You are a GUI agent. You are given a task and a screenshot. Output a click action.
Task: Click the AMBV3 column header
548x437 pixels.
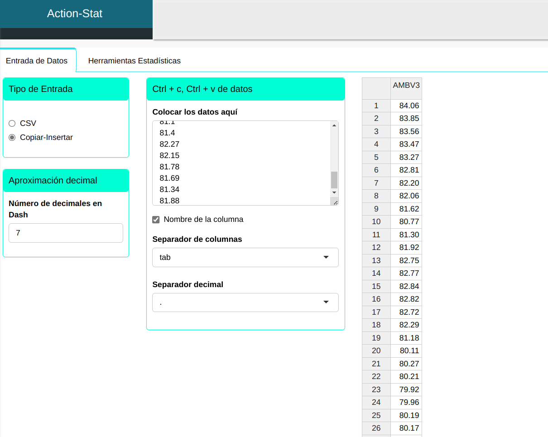pyautogui.click(x=406, y=86)
